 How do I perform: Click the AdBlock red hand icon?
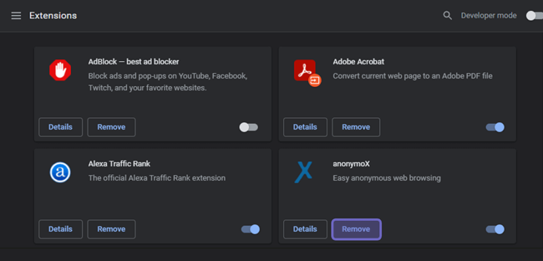point(60,71)
